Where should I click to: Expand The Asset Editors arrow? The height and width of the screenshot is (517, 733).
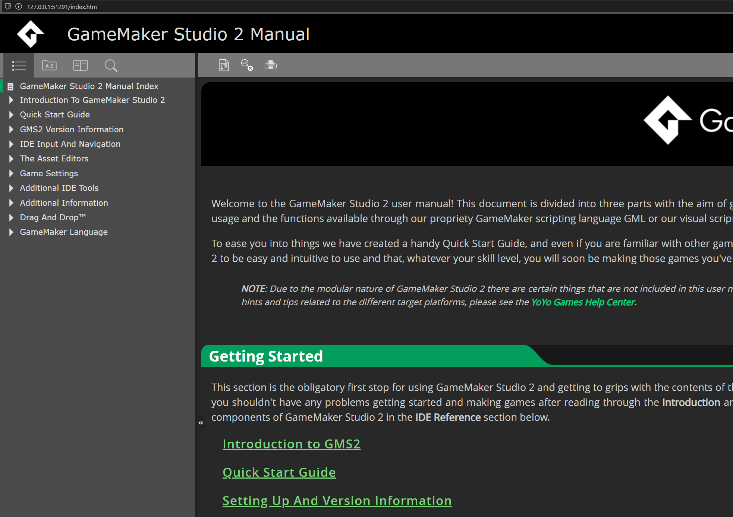11,158
